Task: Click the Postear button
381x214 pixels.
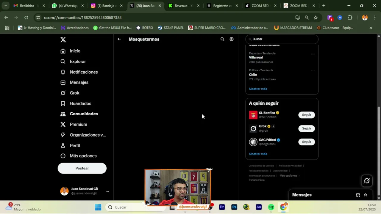Action: click(82, 168)
